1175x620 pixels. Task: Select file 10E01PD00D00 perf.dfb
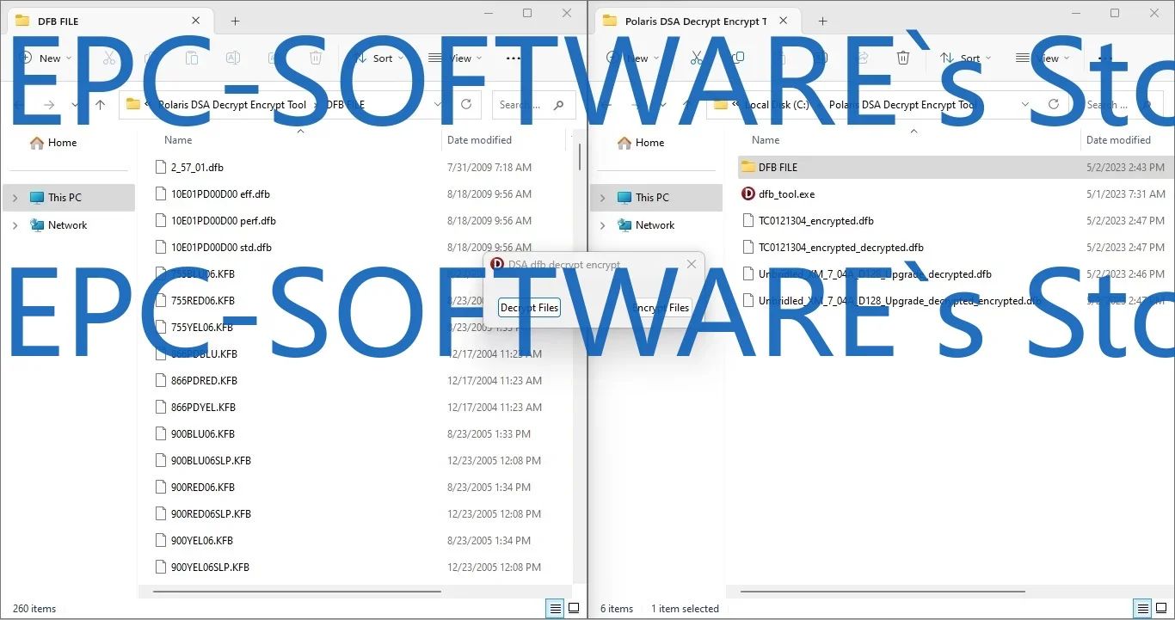click(x=224, y=221)
